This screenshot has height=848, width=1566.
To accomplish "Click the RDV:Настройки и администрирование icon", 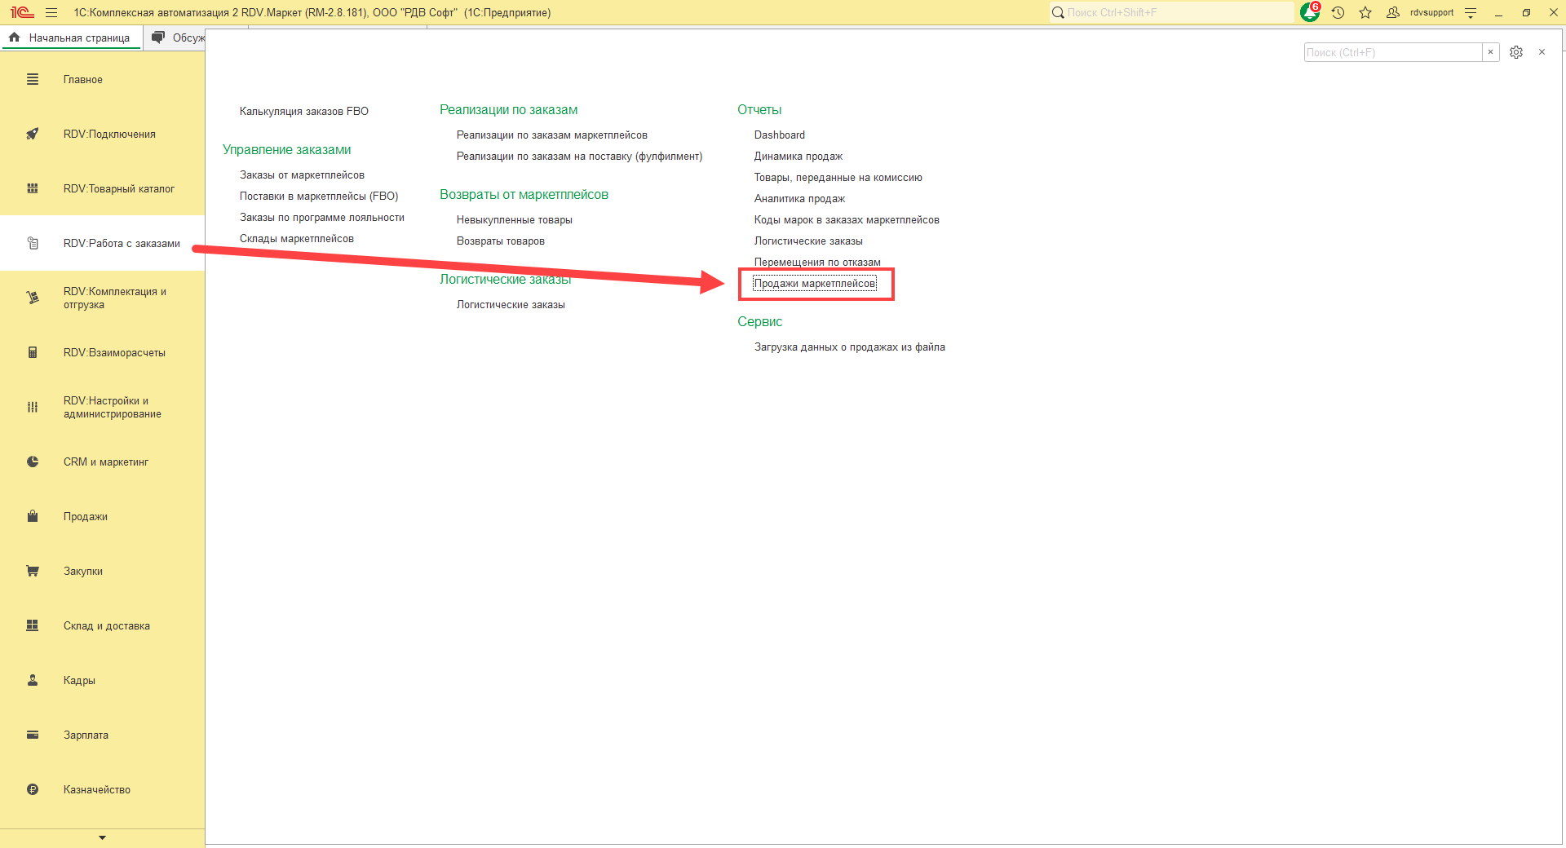I will pos(33,407).
